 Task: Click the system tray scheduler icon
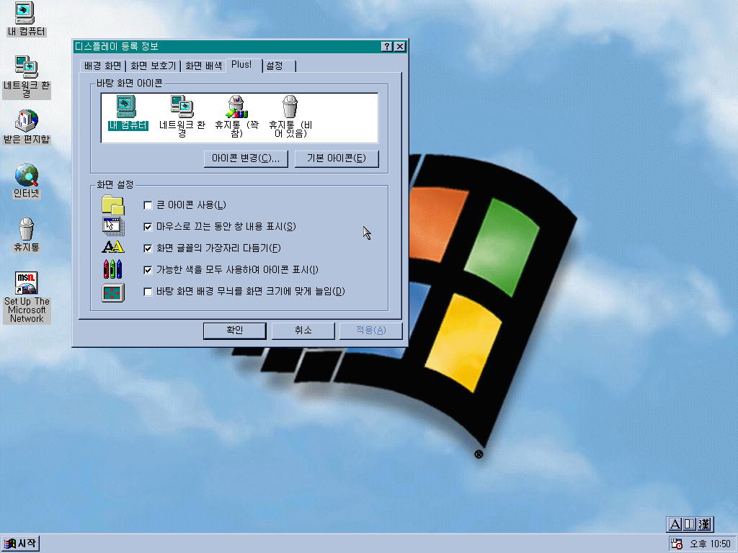point(677,544)
